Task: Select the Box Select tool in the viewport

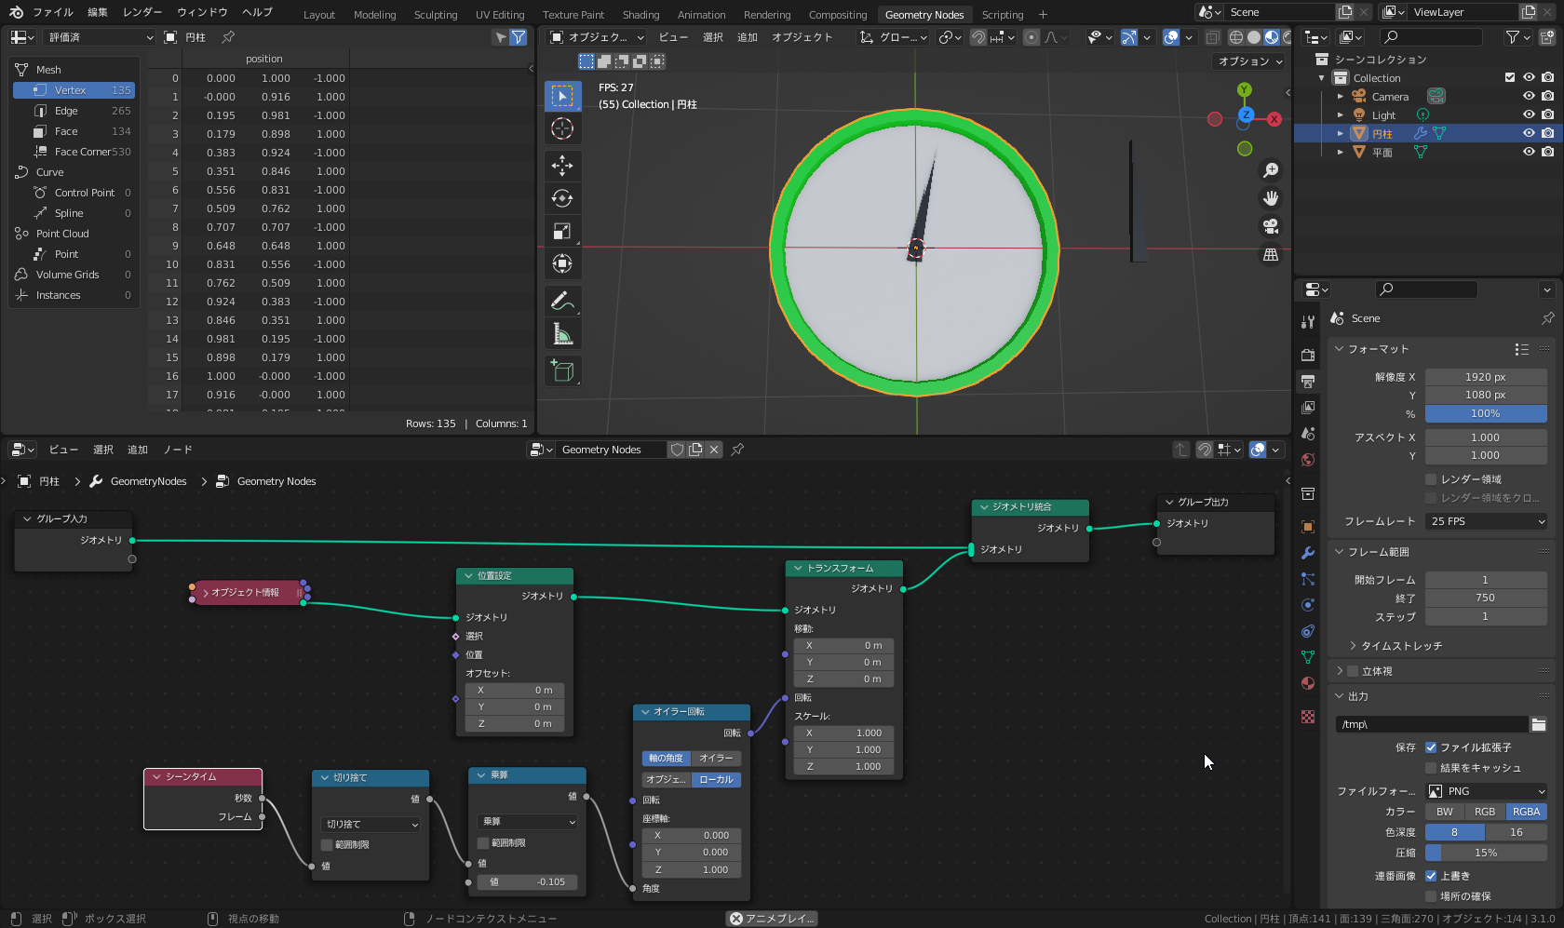Action: click(x=562, y=96)
